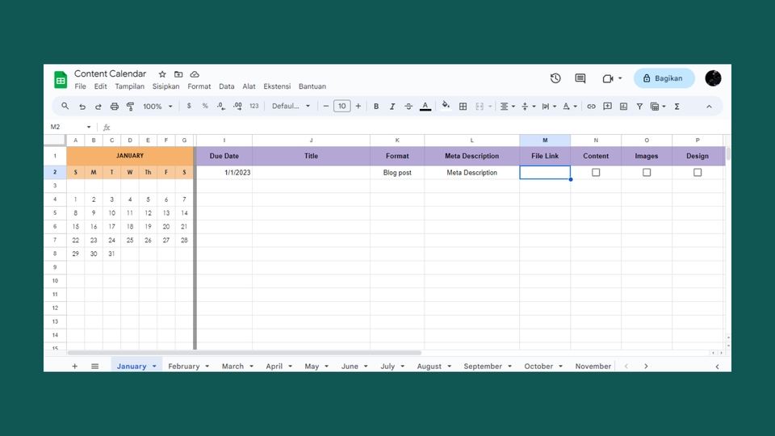Activate the paint format tool
The width and height of the screenshot is (775, 436).
(x=130, y=107)
